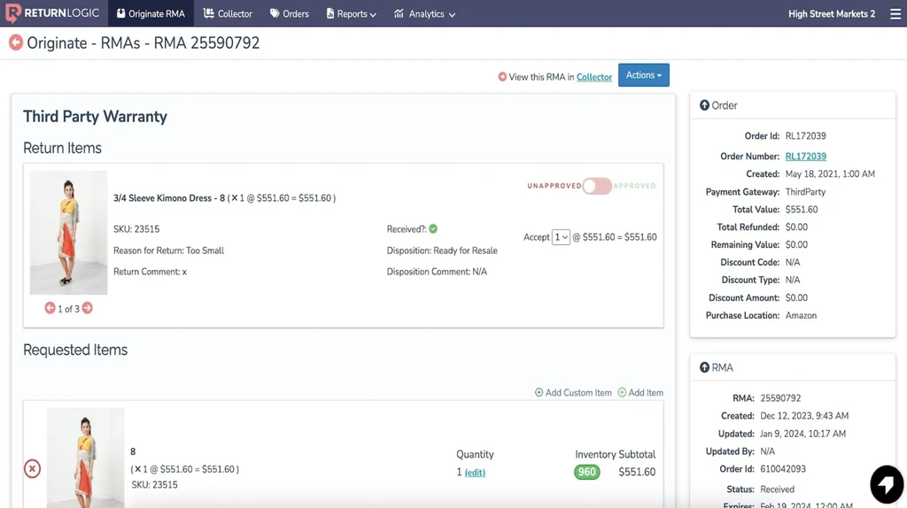907x508 pixels.
Task: Click the Total Value $551.60
Action: coord(801,209)
